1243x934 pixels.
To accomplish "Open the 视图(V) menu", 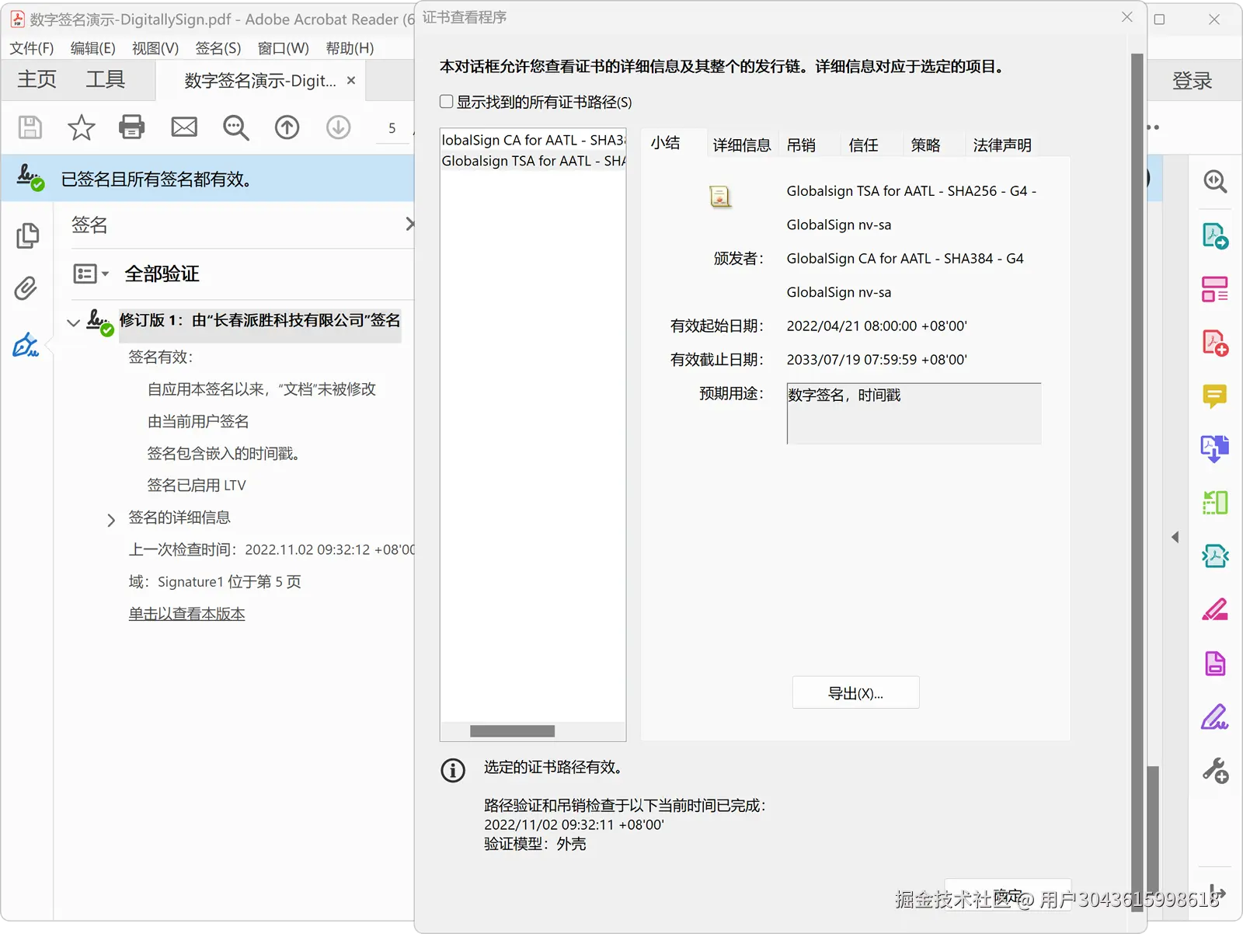I will (155, 48).
